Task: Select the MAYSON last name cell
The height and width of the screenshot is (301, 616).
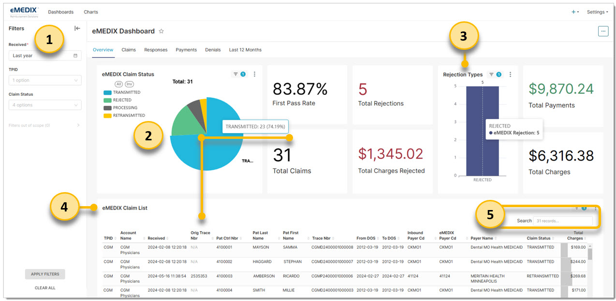Action: [262, 247]
